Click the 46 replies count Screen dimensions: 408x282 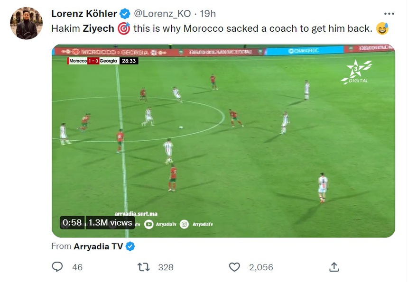pos(77,267)
